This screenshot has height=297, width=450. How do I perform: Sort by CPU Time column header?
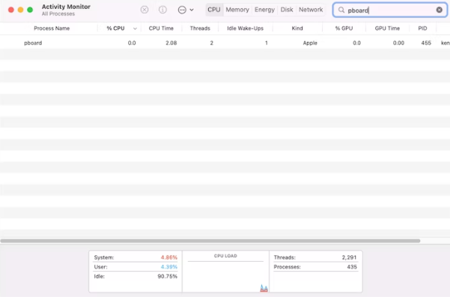[x=161, y=28]
